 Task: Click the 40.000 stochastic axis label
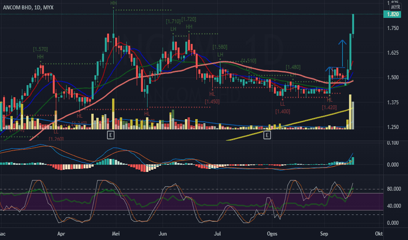[394, 206]
